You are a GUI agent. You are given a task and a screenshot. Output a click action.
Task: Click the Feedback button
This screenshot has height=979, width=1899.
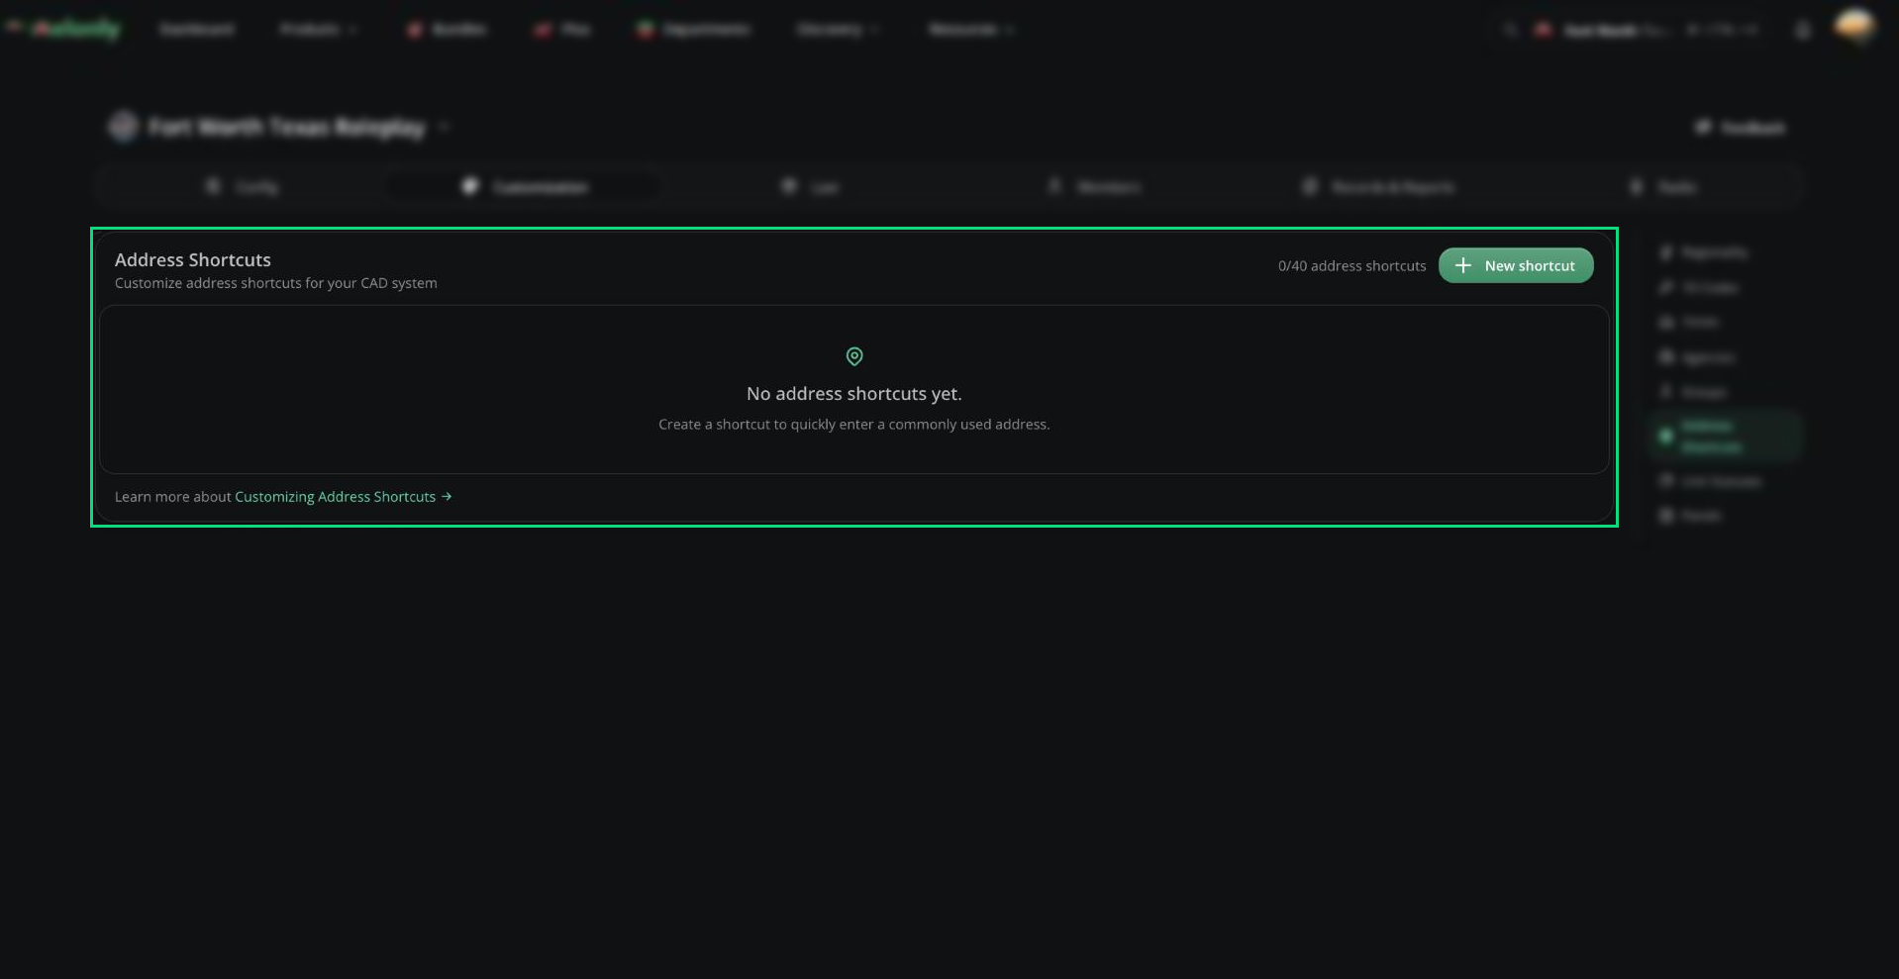(x=1740, y=128)
